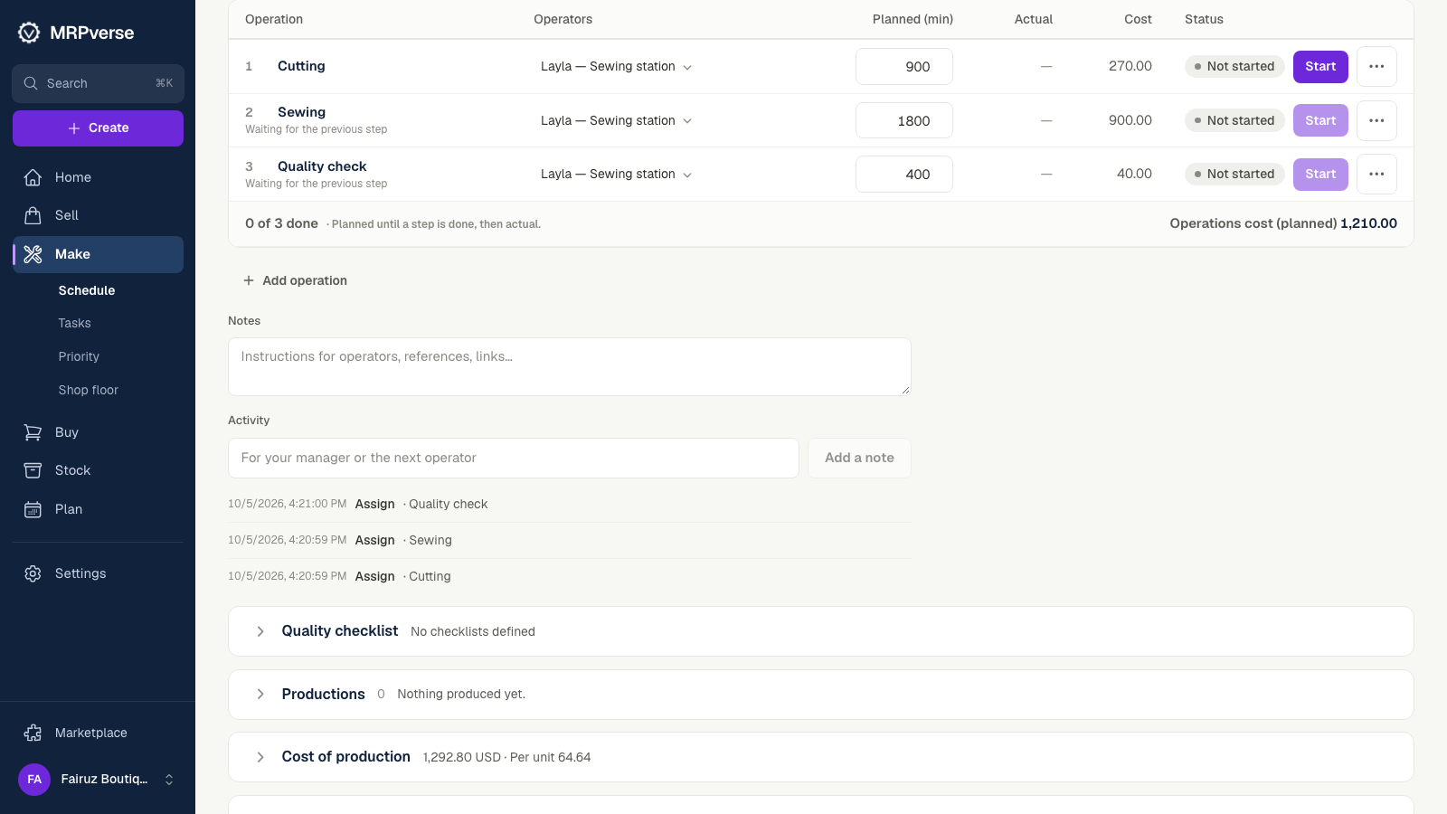Expand the Cost of production section
The width and height of the screenshot is (1447, 814).
click(x=260, y=757)
